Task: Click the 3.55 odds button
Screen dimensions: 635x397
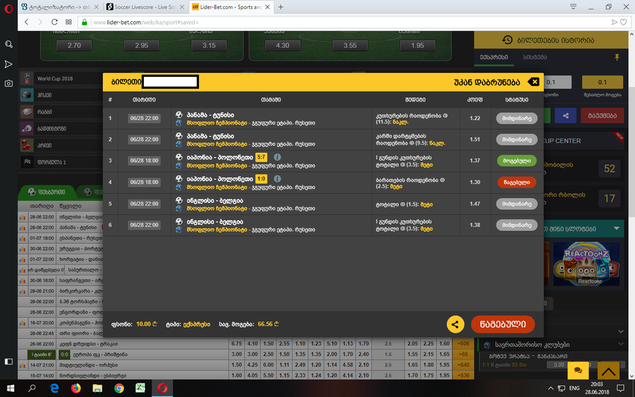Action: click(350, 45)
